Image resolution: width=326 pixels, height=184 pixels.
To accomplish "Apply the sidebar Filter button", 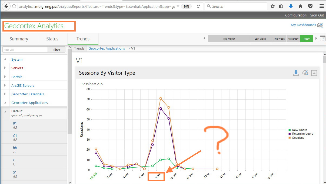I will [56, 50].
